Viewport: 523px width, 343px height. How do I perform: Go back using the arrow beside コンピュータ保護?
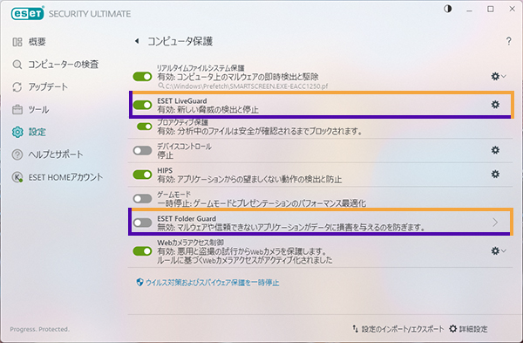pos(137,41)
